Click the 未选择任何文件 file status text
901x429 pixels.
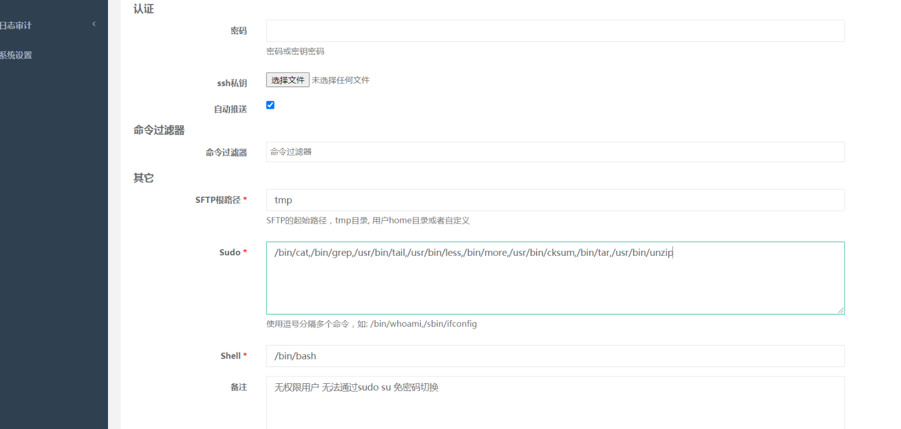pyautogui.click(x=340, y=80)
